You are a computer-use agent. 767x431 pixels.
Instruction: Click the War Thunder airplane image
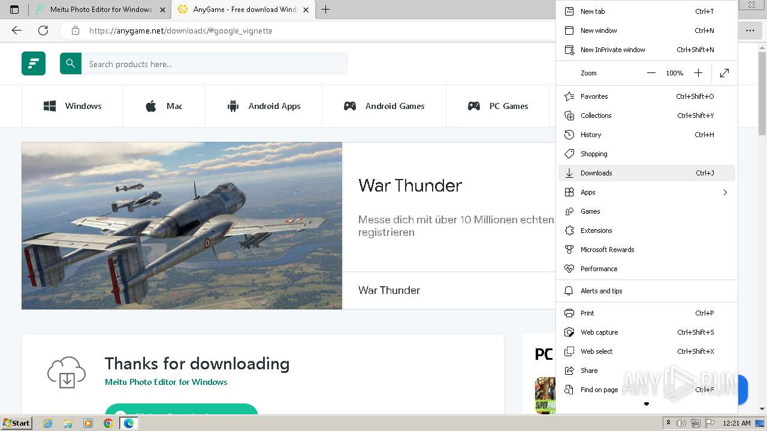pos(182,226)
